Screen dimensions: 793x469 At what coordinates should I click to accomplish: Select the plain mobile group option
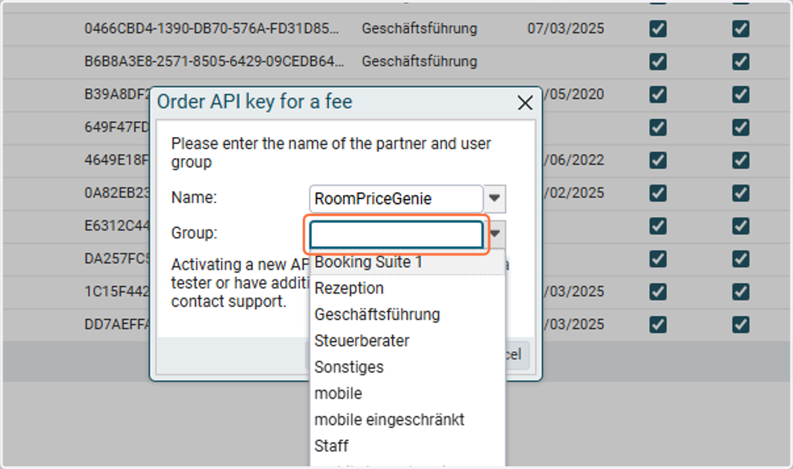(408, 393)
